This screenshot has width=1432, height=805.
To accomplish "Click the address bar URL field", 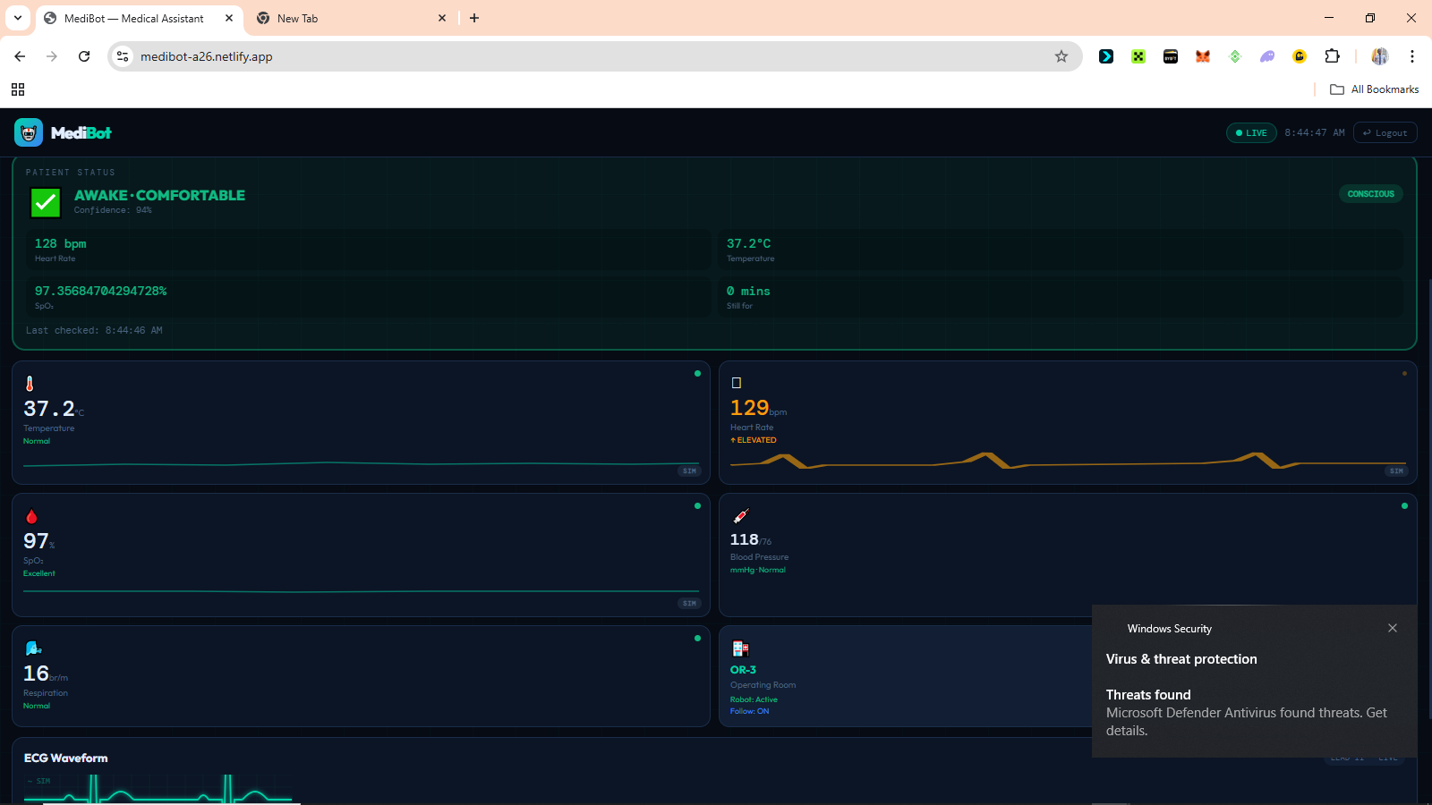I will click(595, 56).
